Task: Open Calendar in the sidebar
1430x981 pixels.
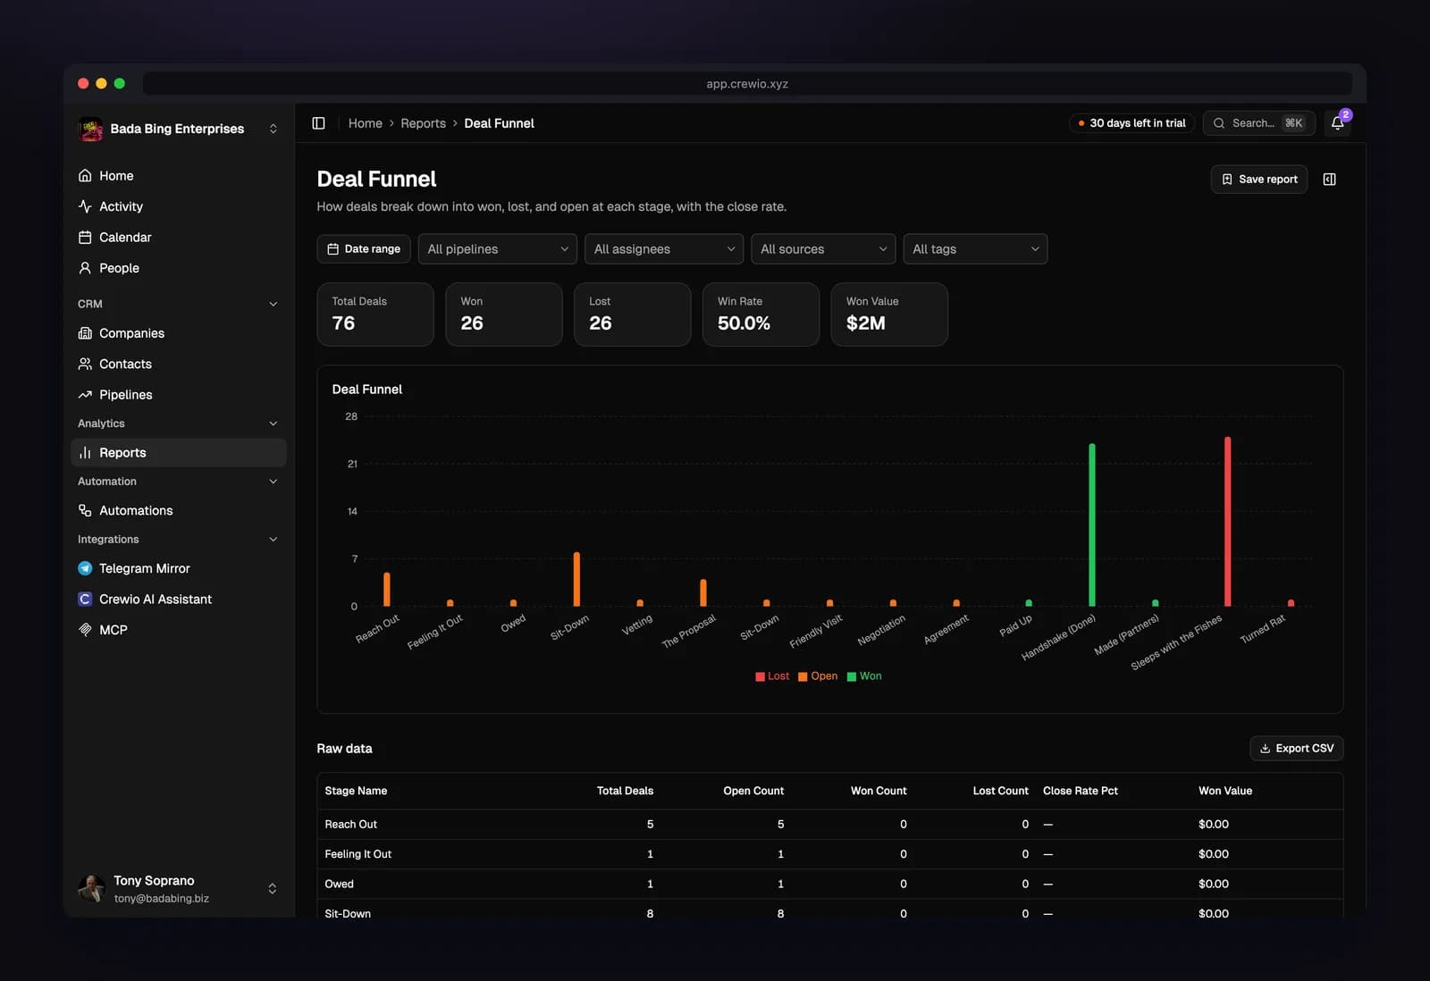Action: click(x=179, y=237)
